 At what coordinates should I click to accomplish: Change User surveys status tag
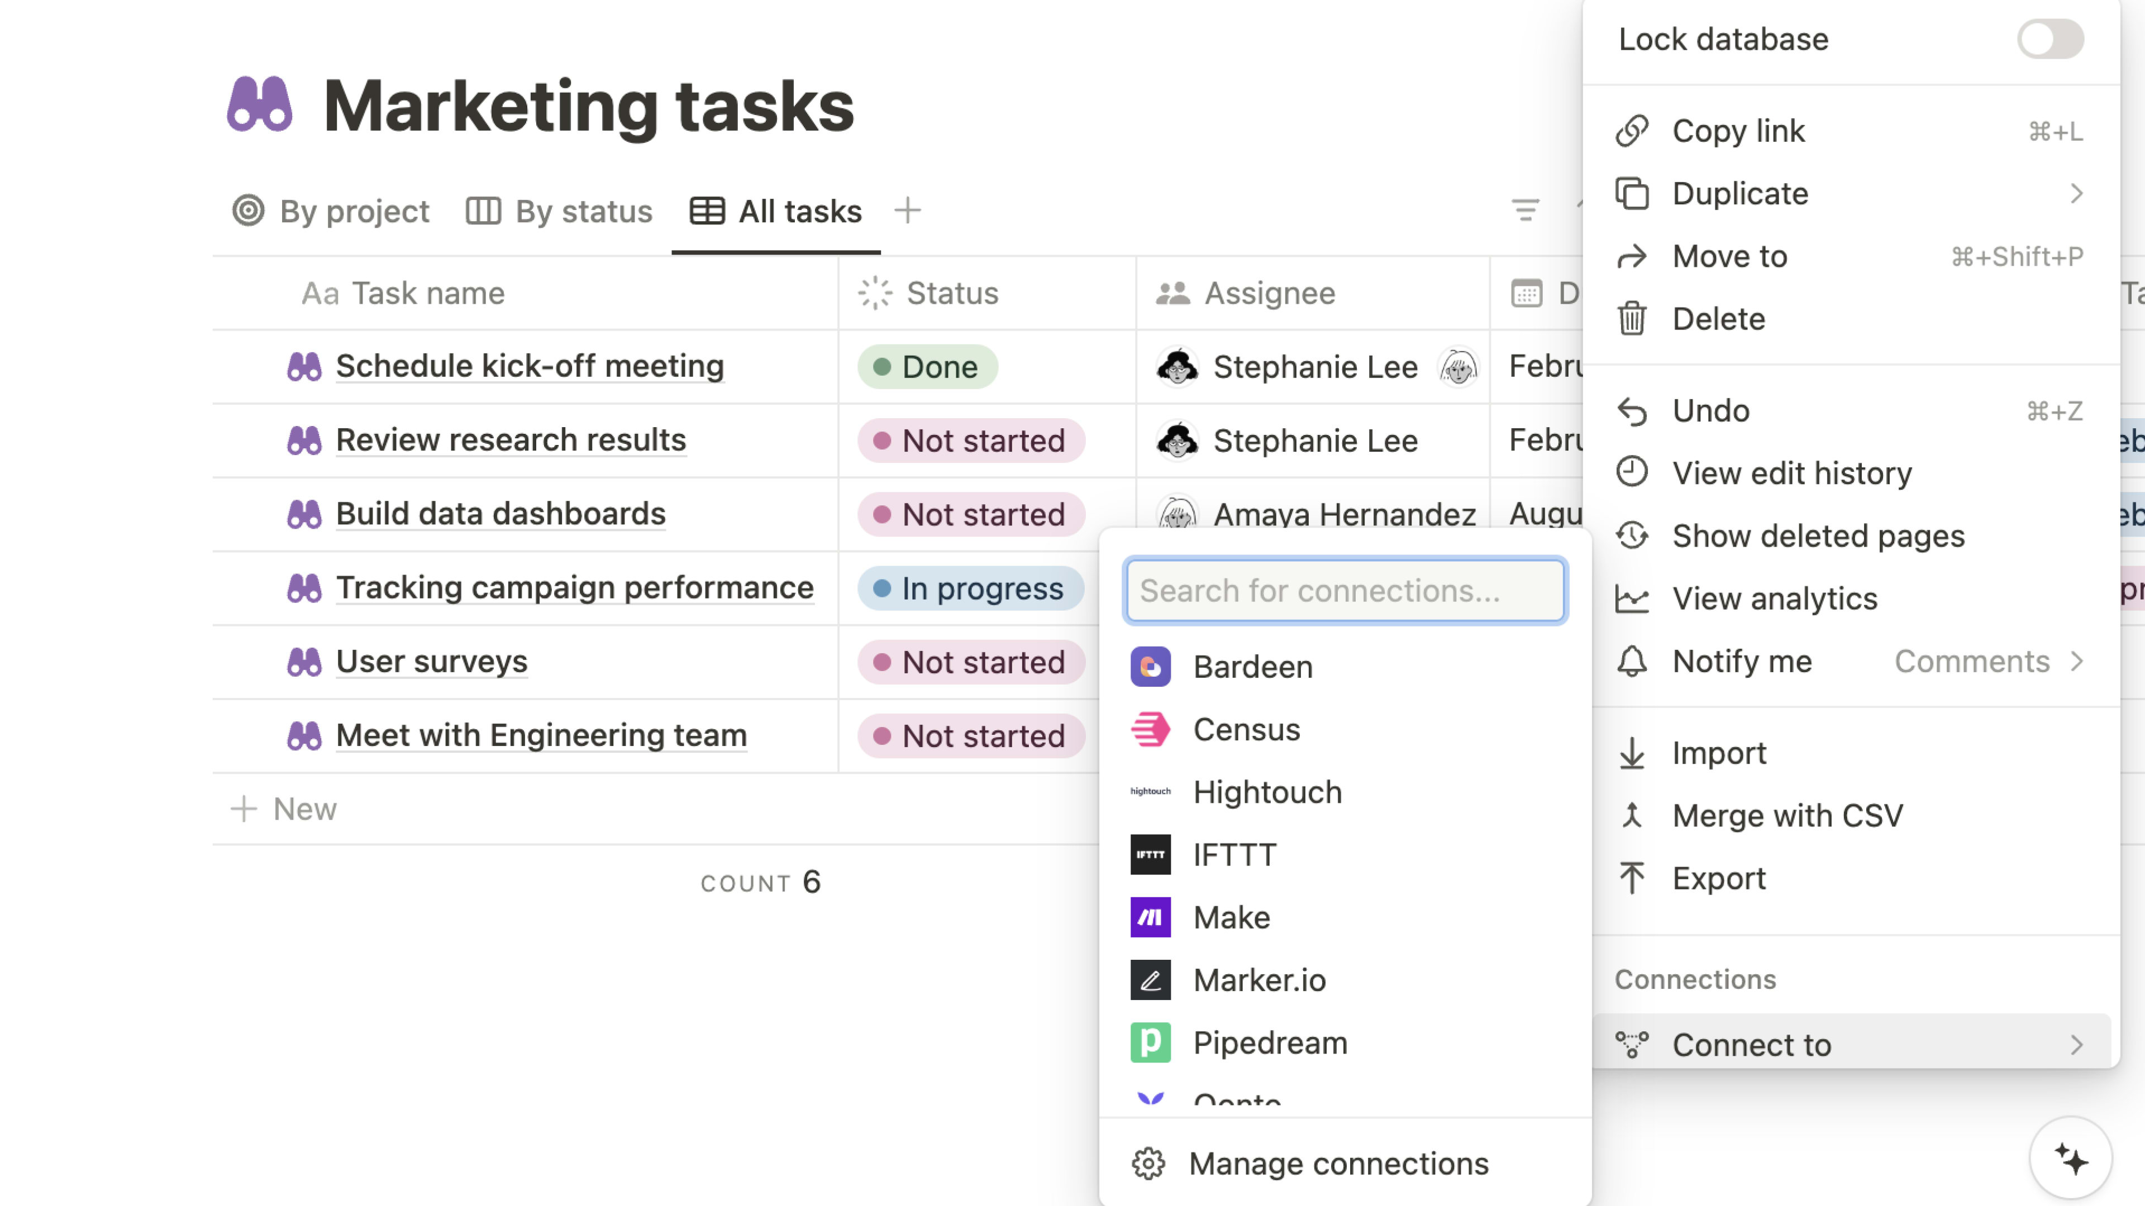point(971,663)
